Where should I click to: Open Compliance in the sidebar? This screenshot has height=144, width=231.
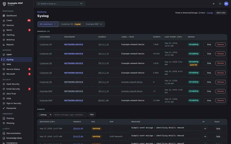click(12, 143)
